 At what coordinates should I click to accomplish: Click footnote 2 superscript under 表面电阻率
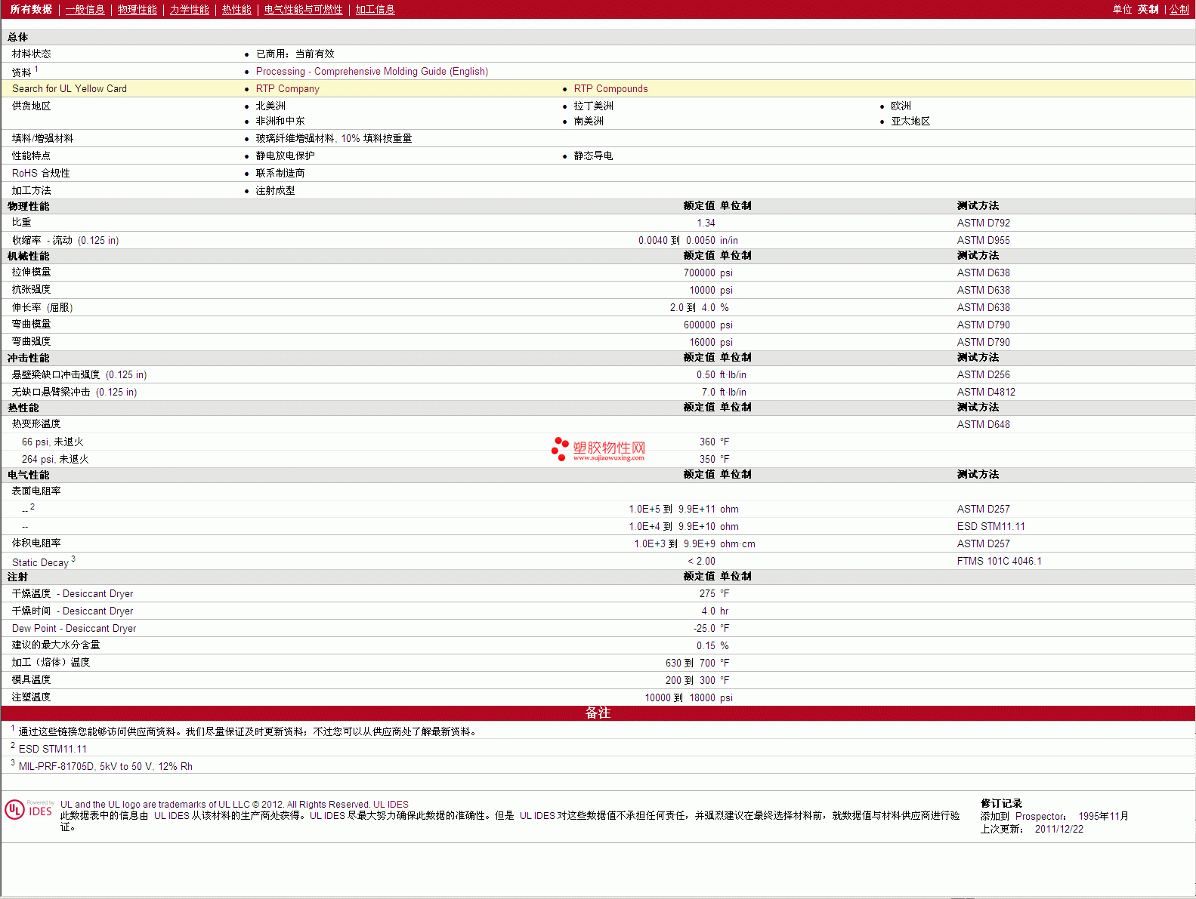32,506
